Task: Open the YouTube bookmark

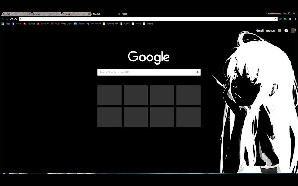Action: [x=29, y=24]
